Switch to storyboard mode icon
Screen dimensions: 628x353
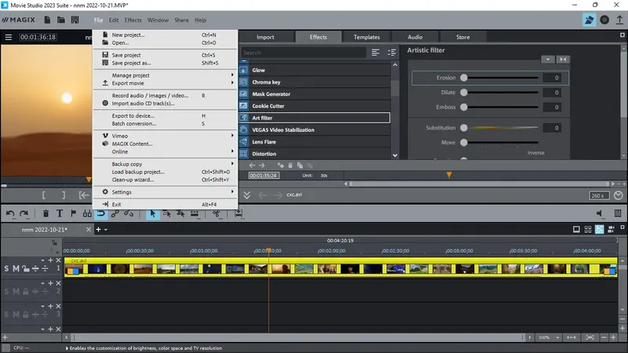(576, 229)
